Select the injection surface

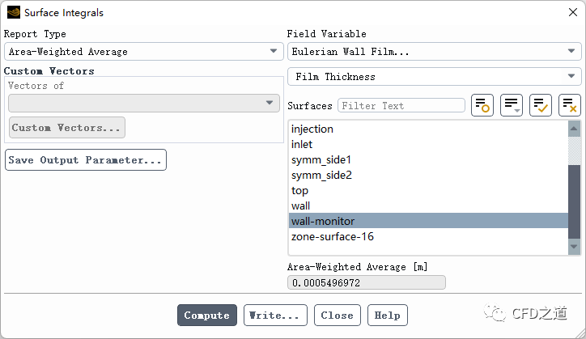pos(312,129)
